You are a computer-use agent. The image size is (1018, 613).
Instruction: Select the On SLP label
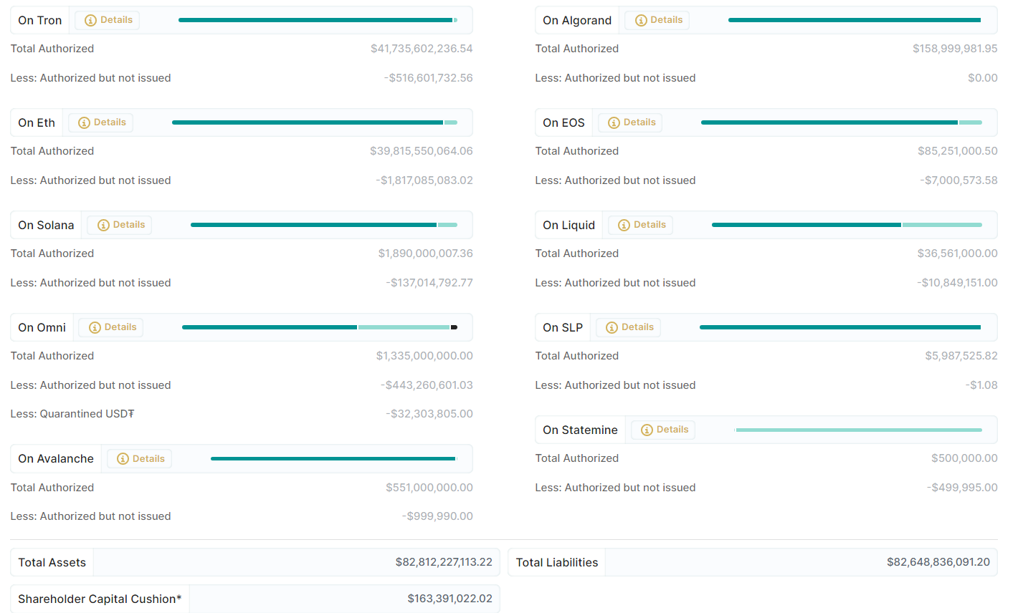[x=563, y=327]
